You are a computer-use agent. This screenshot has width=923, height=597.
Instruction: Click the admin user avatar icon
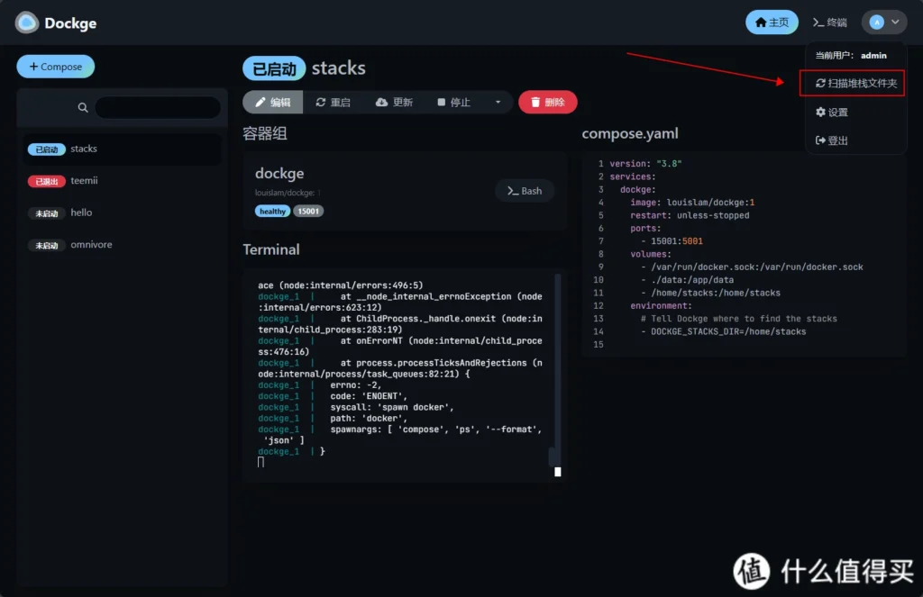click(x=876, y=23)
